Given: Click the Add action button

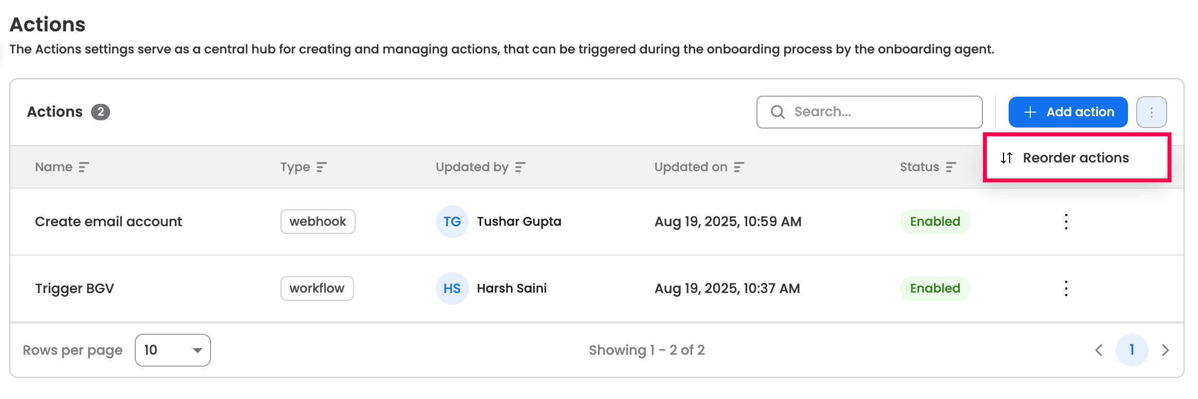Looking at the screenshot, I should click(x=1068, y=112).
